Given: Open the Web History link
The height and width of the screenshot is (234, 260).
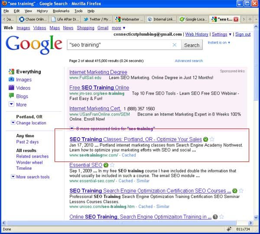Looking at the screenshot, I should point(197,34).
